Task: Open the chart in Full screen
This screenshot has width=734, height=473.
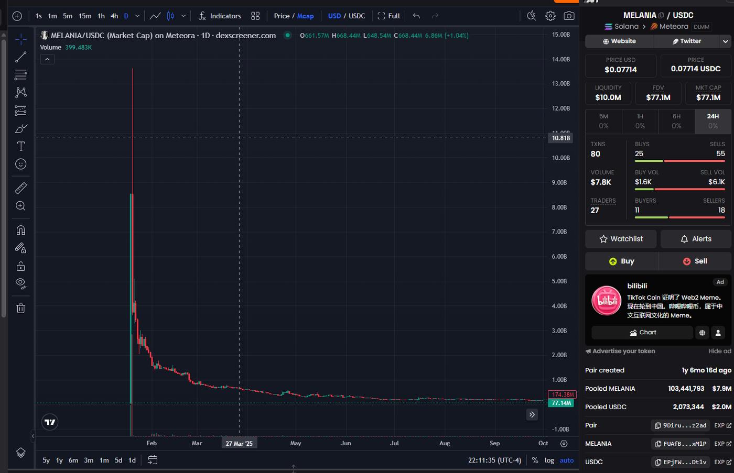Action: (x=388, y=16)
